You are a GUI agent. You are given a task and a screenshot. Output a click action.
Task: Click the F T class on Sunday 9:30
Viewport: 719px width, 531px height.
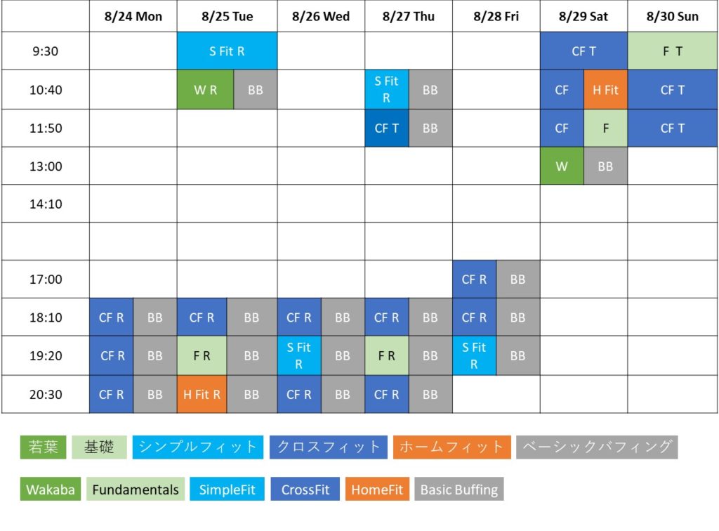(x=672, y=51)
